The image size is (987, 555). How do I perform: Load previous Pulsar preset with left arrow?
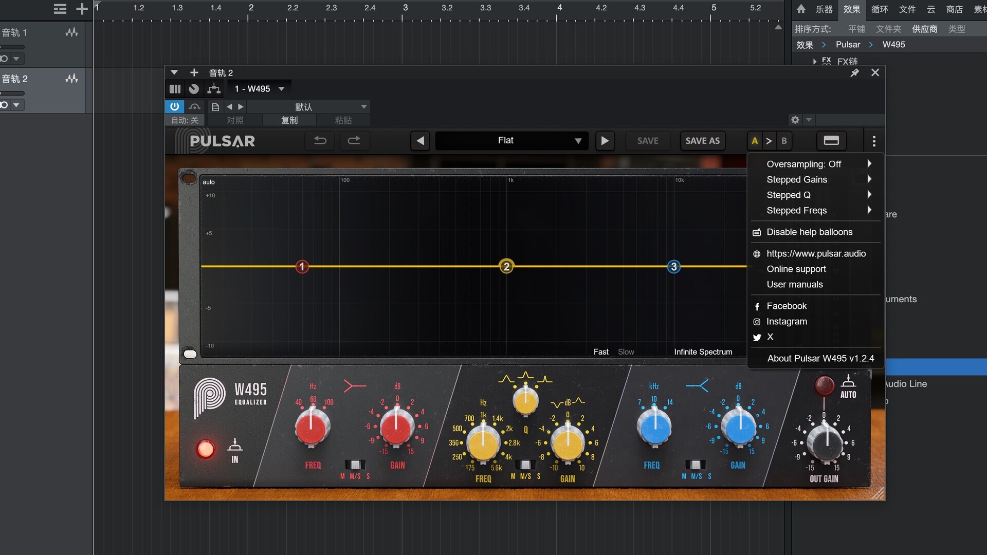coord(420,141)
